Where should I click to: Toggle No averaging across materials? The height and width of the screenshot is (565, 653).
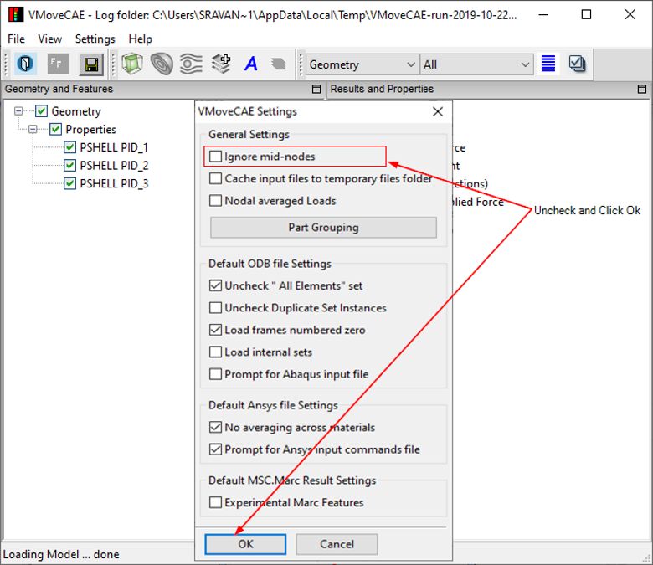click(215, 427)
